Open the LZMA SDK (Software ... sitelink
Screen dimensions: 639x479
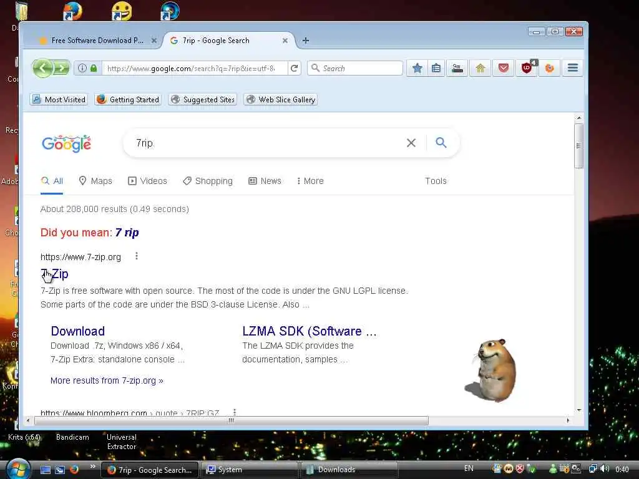pyautogui.click(x=310, y=331)
